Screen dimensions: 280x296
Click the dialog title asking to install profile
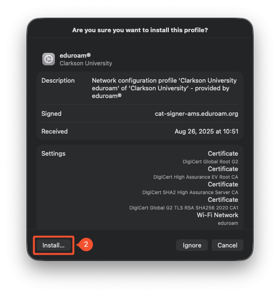click(x=140, y=30)
